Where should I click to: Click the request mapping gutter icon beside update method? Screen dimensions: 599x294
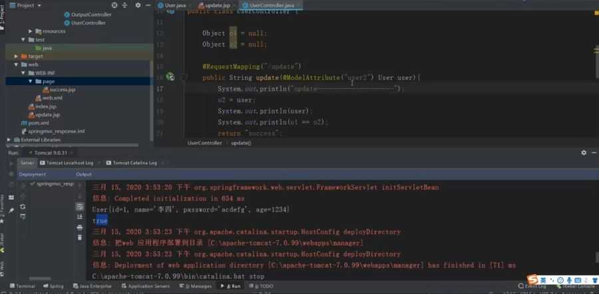click(170, 77)
